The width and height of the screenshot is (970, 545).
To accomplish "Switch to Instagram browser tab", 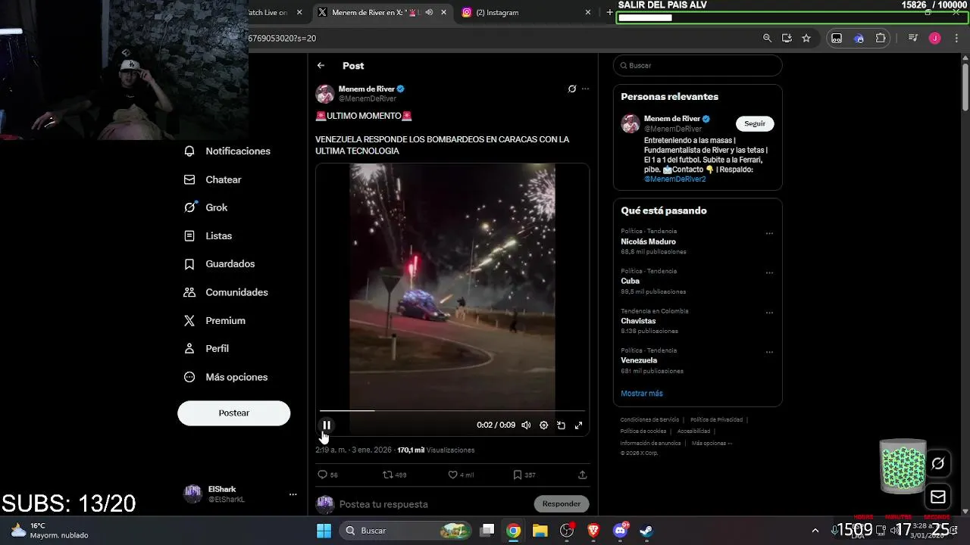I will click(x=527, y=12).
